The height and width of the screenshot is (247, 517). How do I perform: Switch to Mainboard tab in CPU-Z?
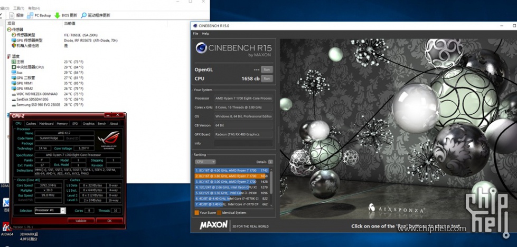[x=46, y=124]
